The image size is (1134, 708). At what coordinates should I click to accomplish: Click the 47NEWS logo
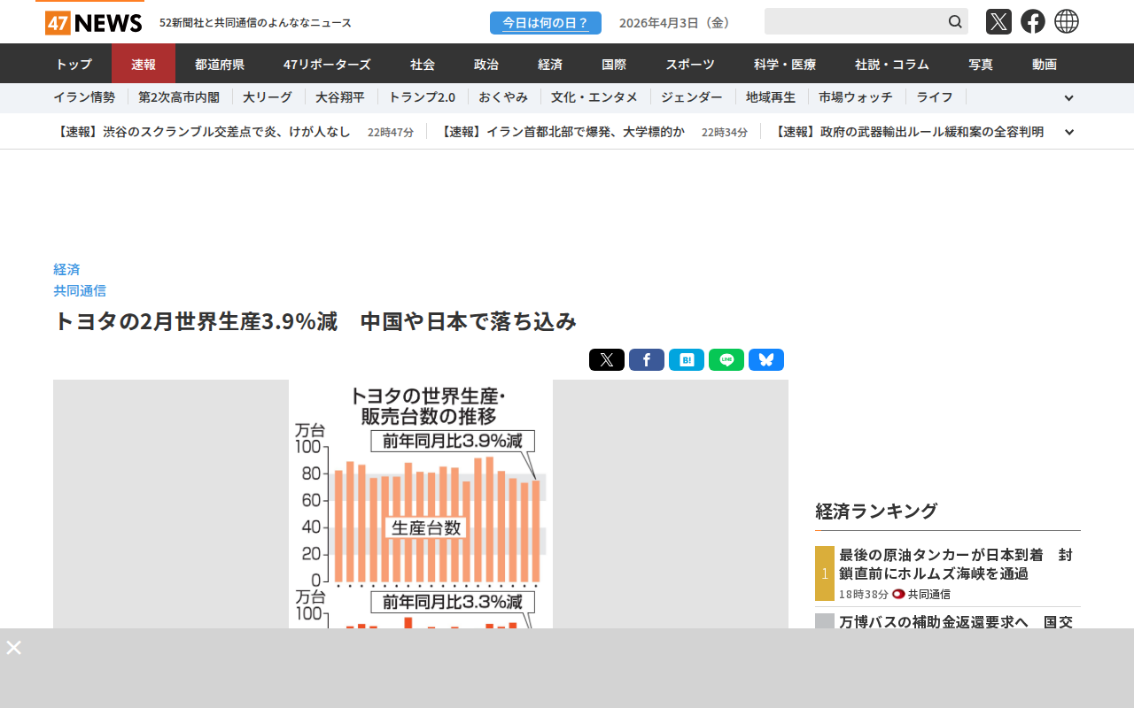coord(93,22)
